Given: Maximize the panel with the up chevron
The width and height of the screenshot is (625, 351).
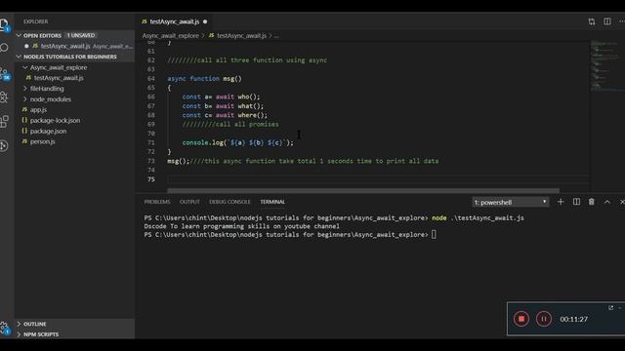Looking at the screenshot, I should [x=607, y=202].
